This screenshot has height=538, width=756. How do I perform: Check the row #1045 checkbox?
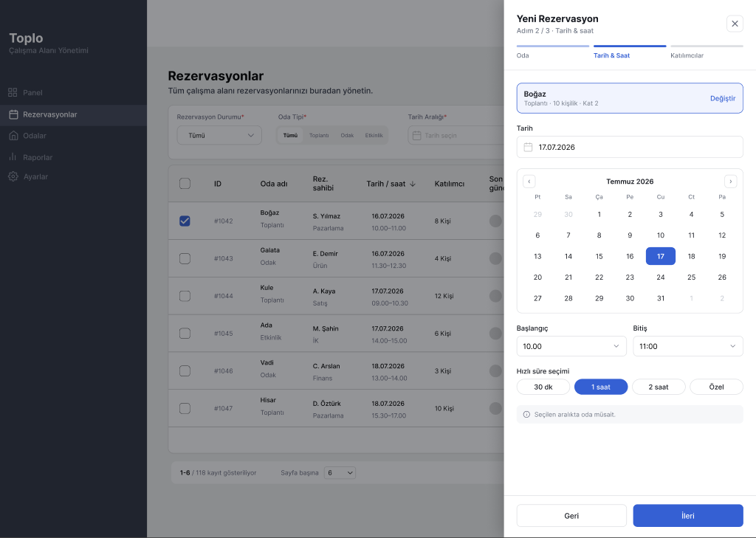185,333
